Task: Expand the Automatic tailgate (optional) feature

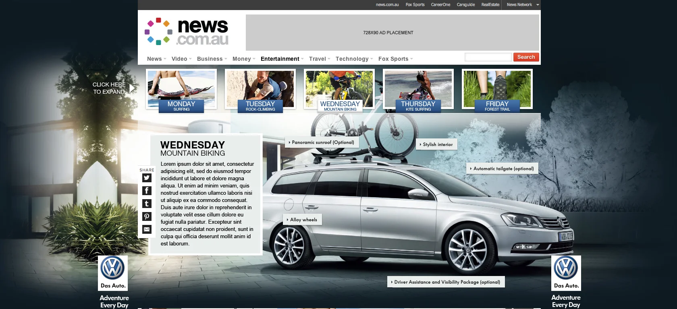Action: (x=502, y=169)
